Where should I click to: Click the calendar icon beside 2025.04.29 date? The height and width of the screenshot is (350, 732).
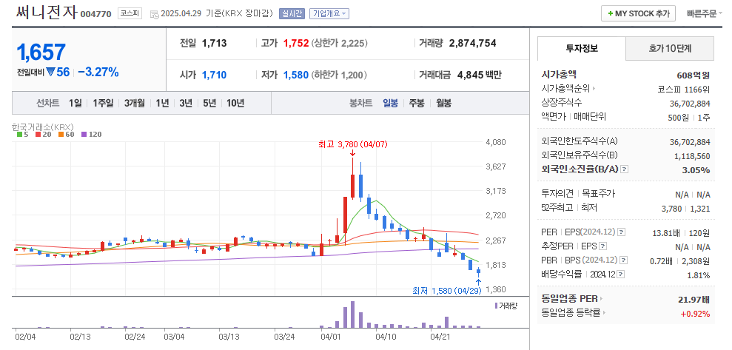(154, 14)
